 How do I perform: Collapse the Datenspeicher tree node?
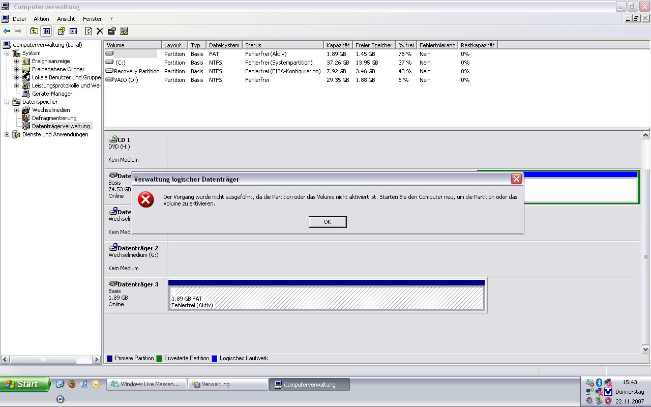(7, 102)
